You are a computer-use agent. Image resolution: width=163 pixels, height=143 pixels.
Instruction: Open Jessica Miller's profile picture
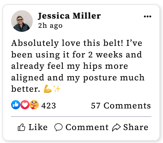click(x=22, y=21)
